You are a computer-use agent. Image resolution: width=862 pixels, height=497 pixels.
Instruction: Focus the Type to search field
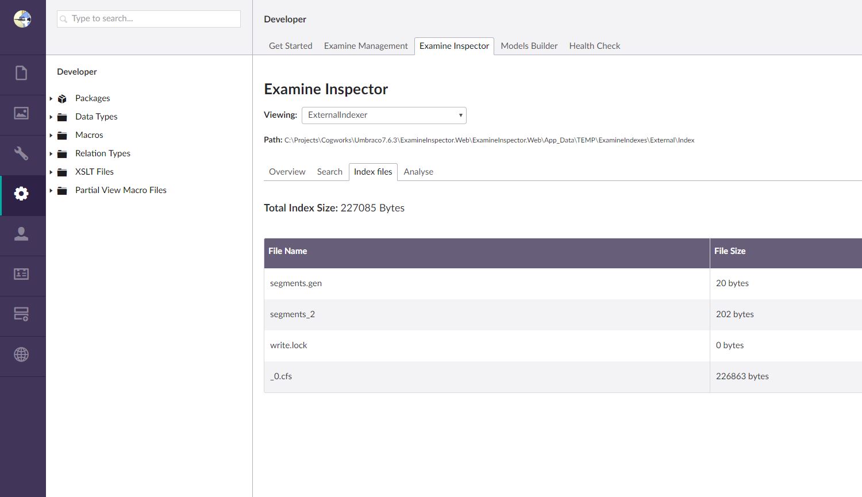coord(149,19)
